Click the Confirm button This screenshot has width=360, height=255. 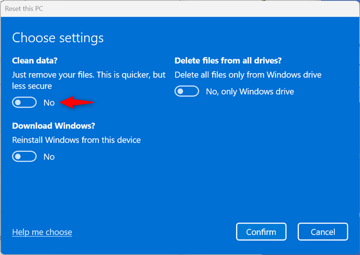pyautogui.click(x=261, y=232)
